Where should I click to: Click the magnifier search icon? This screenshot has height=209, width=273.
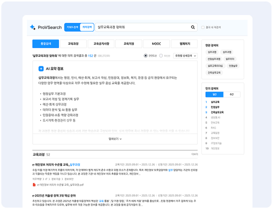[193, 27]
